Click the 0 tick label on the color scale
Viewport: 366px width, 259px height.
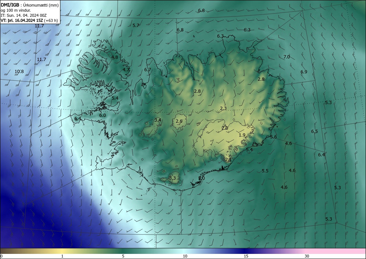tap(1, 256)
